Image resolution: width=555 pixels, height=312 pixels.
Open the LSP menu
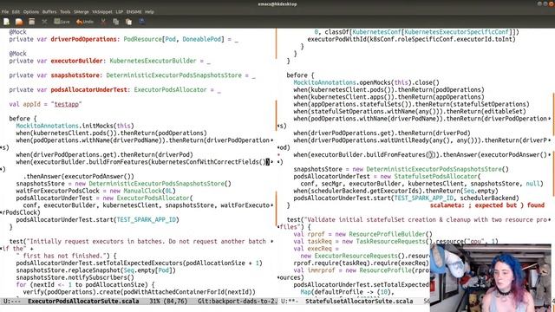(120, 11)
